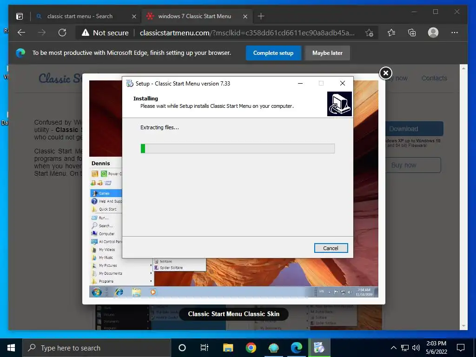Open the Contacts link on webpage
The height and width of the screenshot is (357, 476).
(434, 78)
